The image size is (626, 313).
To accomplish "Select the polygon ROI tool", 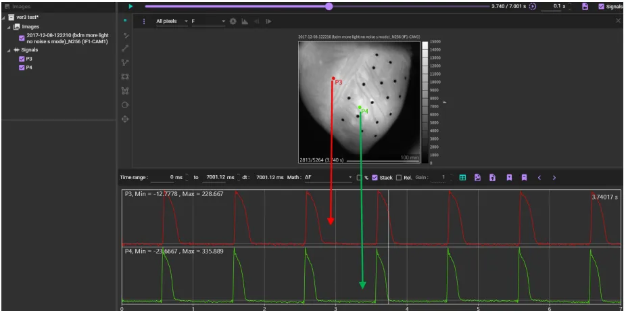I will (125, 91).
